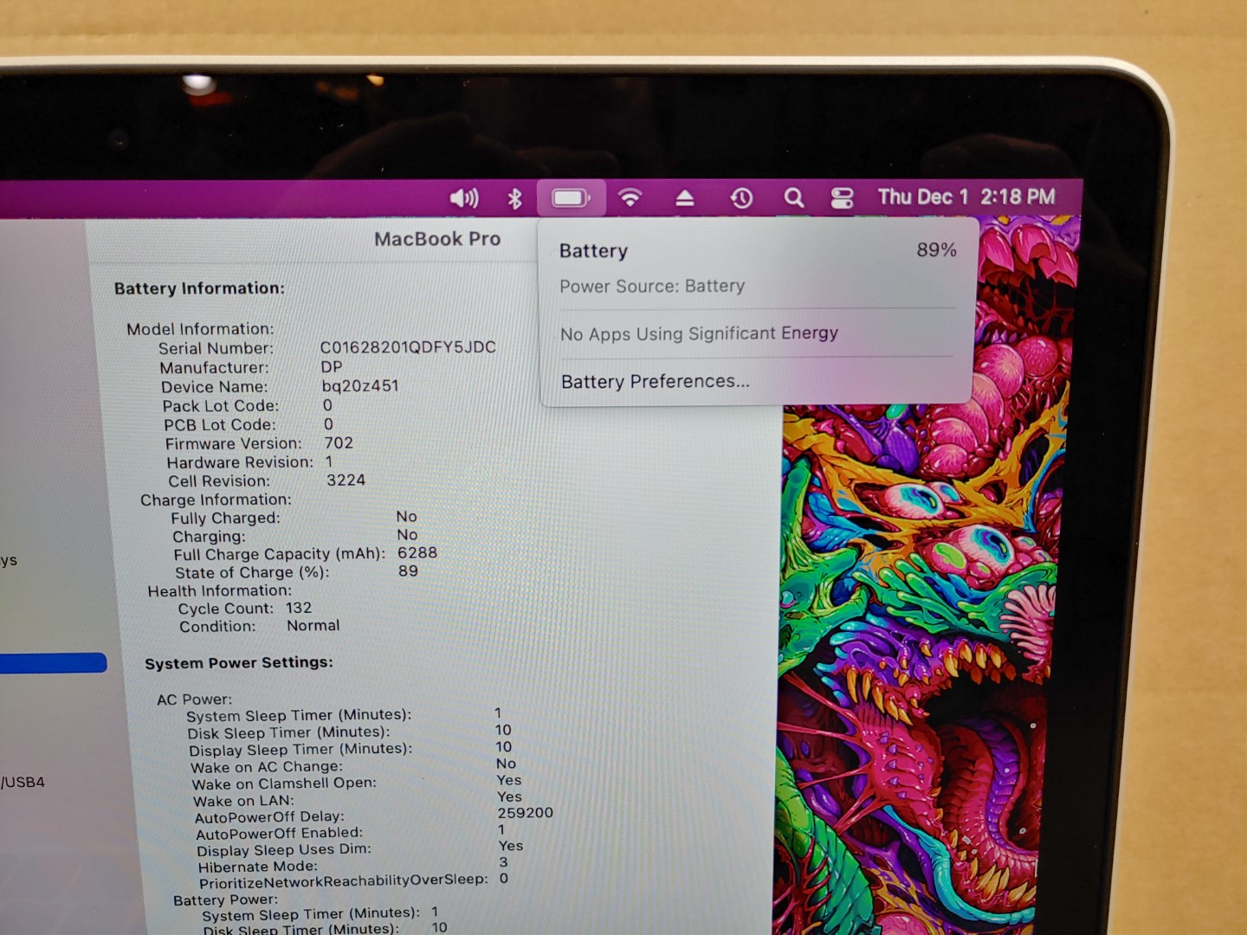Click the battery icon in menu bar

coord(571,198)
